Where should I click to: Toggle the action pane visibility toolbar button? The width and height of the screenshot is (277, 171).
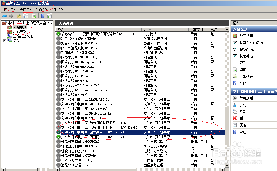click(49, 16)
